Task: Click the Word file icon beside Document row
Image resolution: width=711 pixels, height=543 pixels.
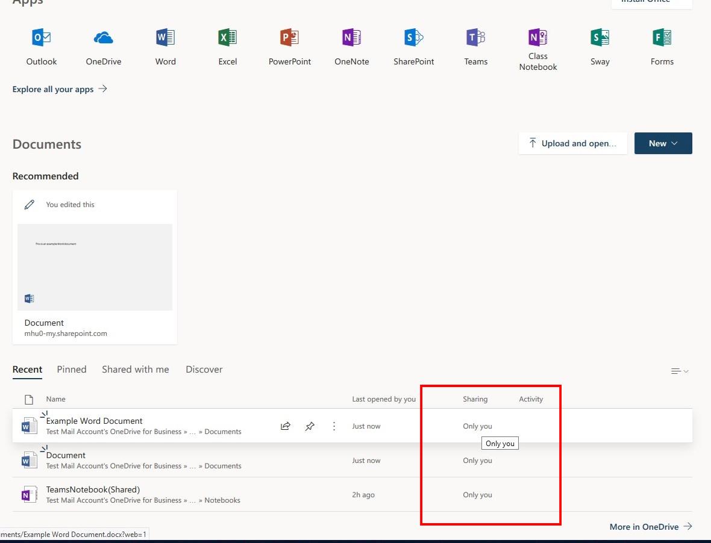Action: (30, 460)
